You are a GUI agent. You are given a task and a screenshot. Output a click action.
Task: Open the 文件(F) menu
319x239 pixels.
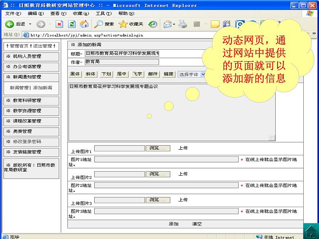[13, 13]
